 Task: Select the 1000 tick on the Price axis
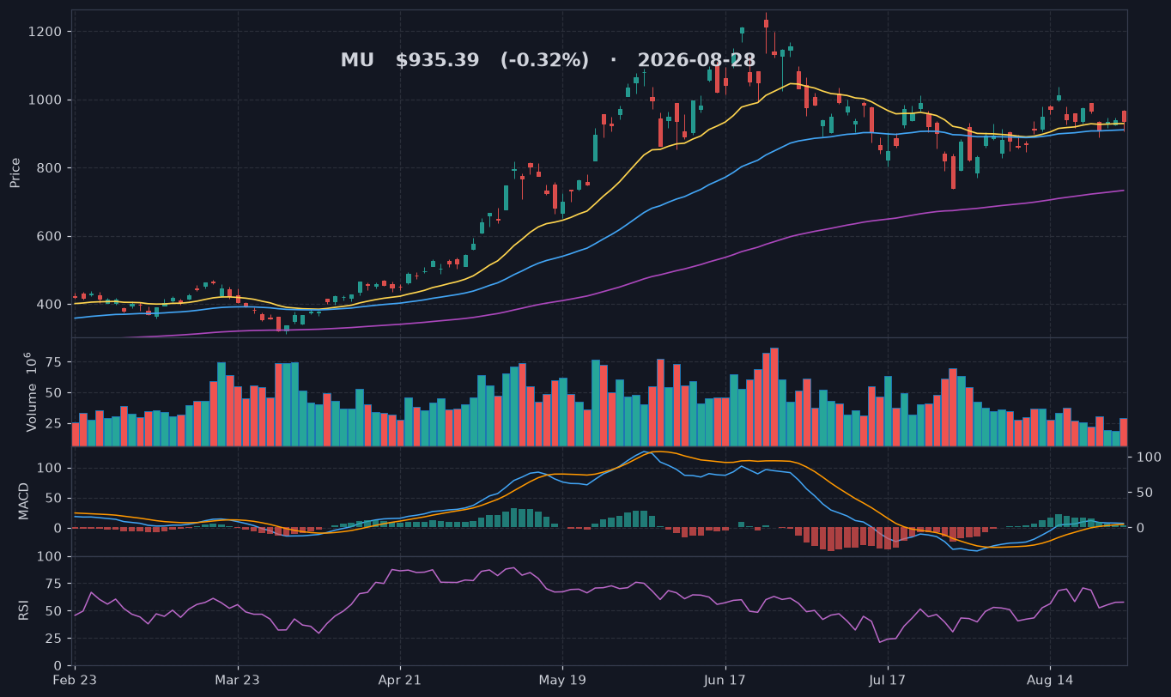pyautogui.click(x=46, y=100)
